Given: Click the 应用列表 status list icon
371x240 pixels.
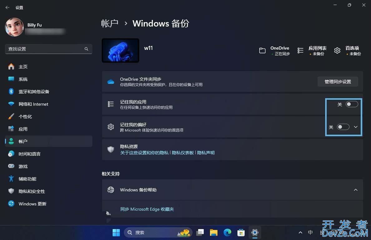Looking at the screenshot, I should [x=300, y=50].
